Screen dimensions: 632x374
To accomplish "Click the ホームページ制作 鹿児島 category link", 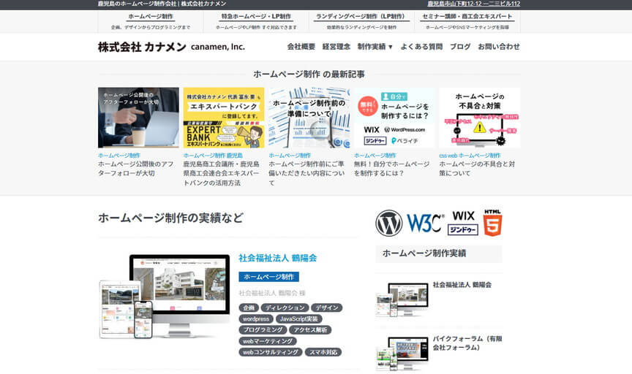I will point(213,156).
